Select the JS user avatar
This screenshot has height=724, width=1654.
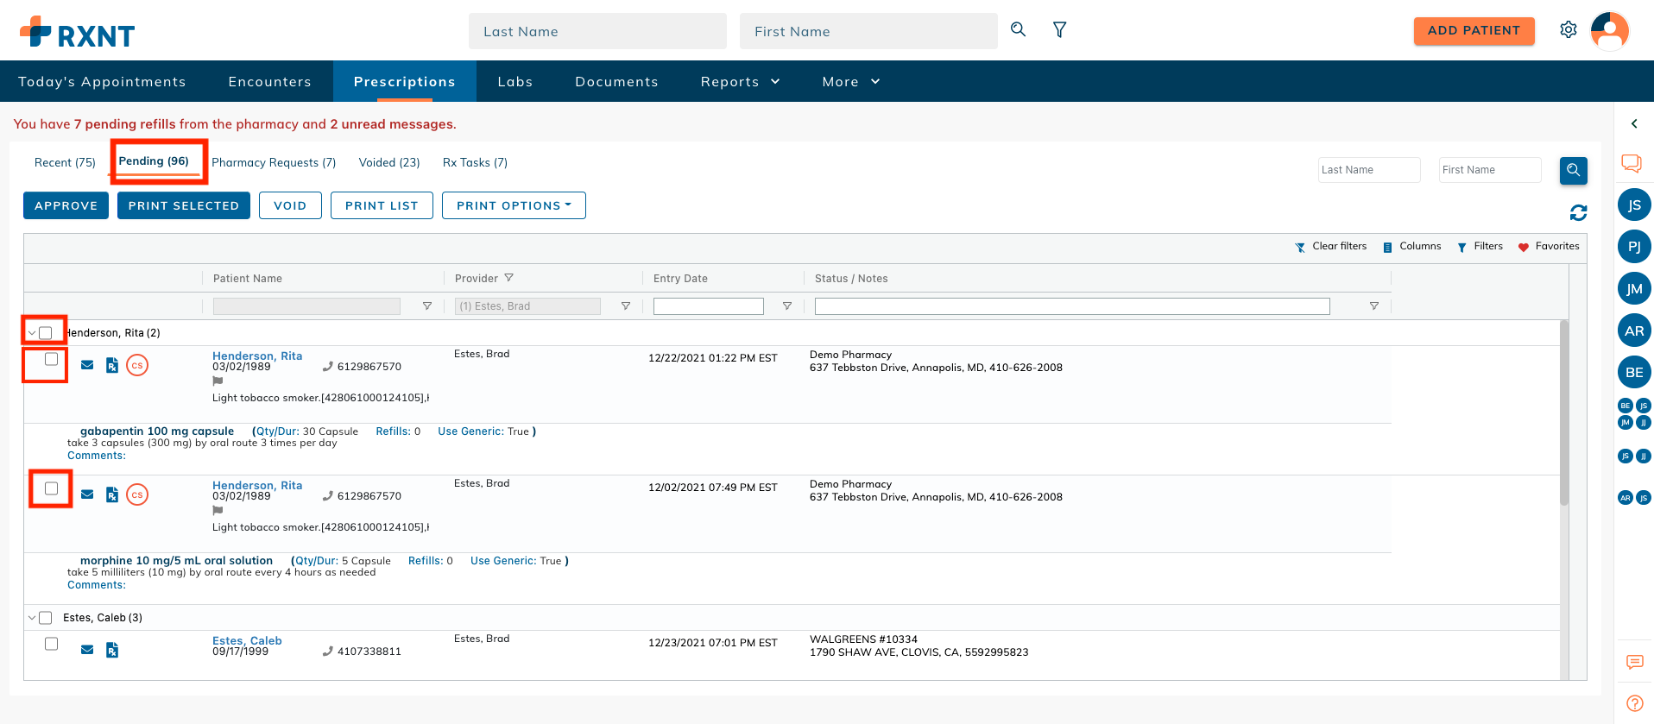pyautogui.click(x=1634, y=205)
